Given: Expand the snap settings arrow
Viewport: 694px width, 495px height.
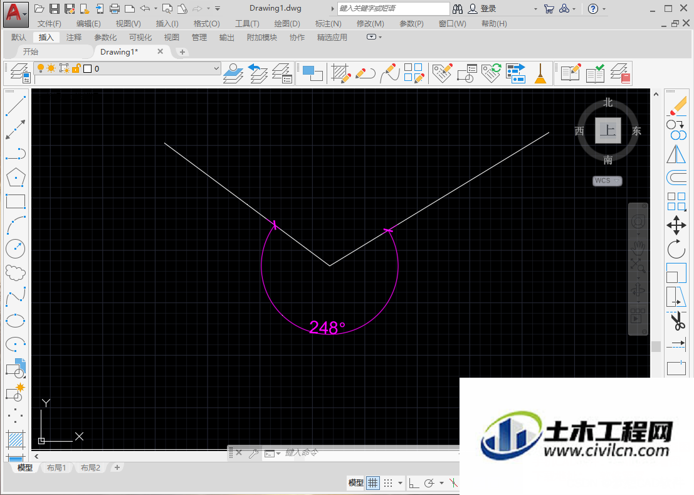Looking at the screenshot, I should point(400,482).
